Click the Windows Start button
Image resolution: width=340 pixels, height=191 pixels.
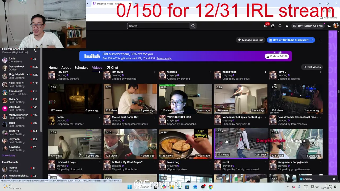click(x=129, y=187)
